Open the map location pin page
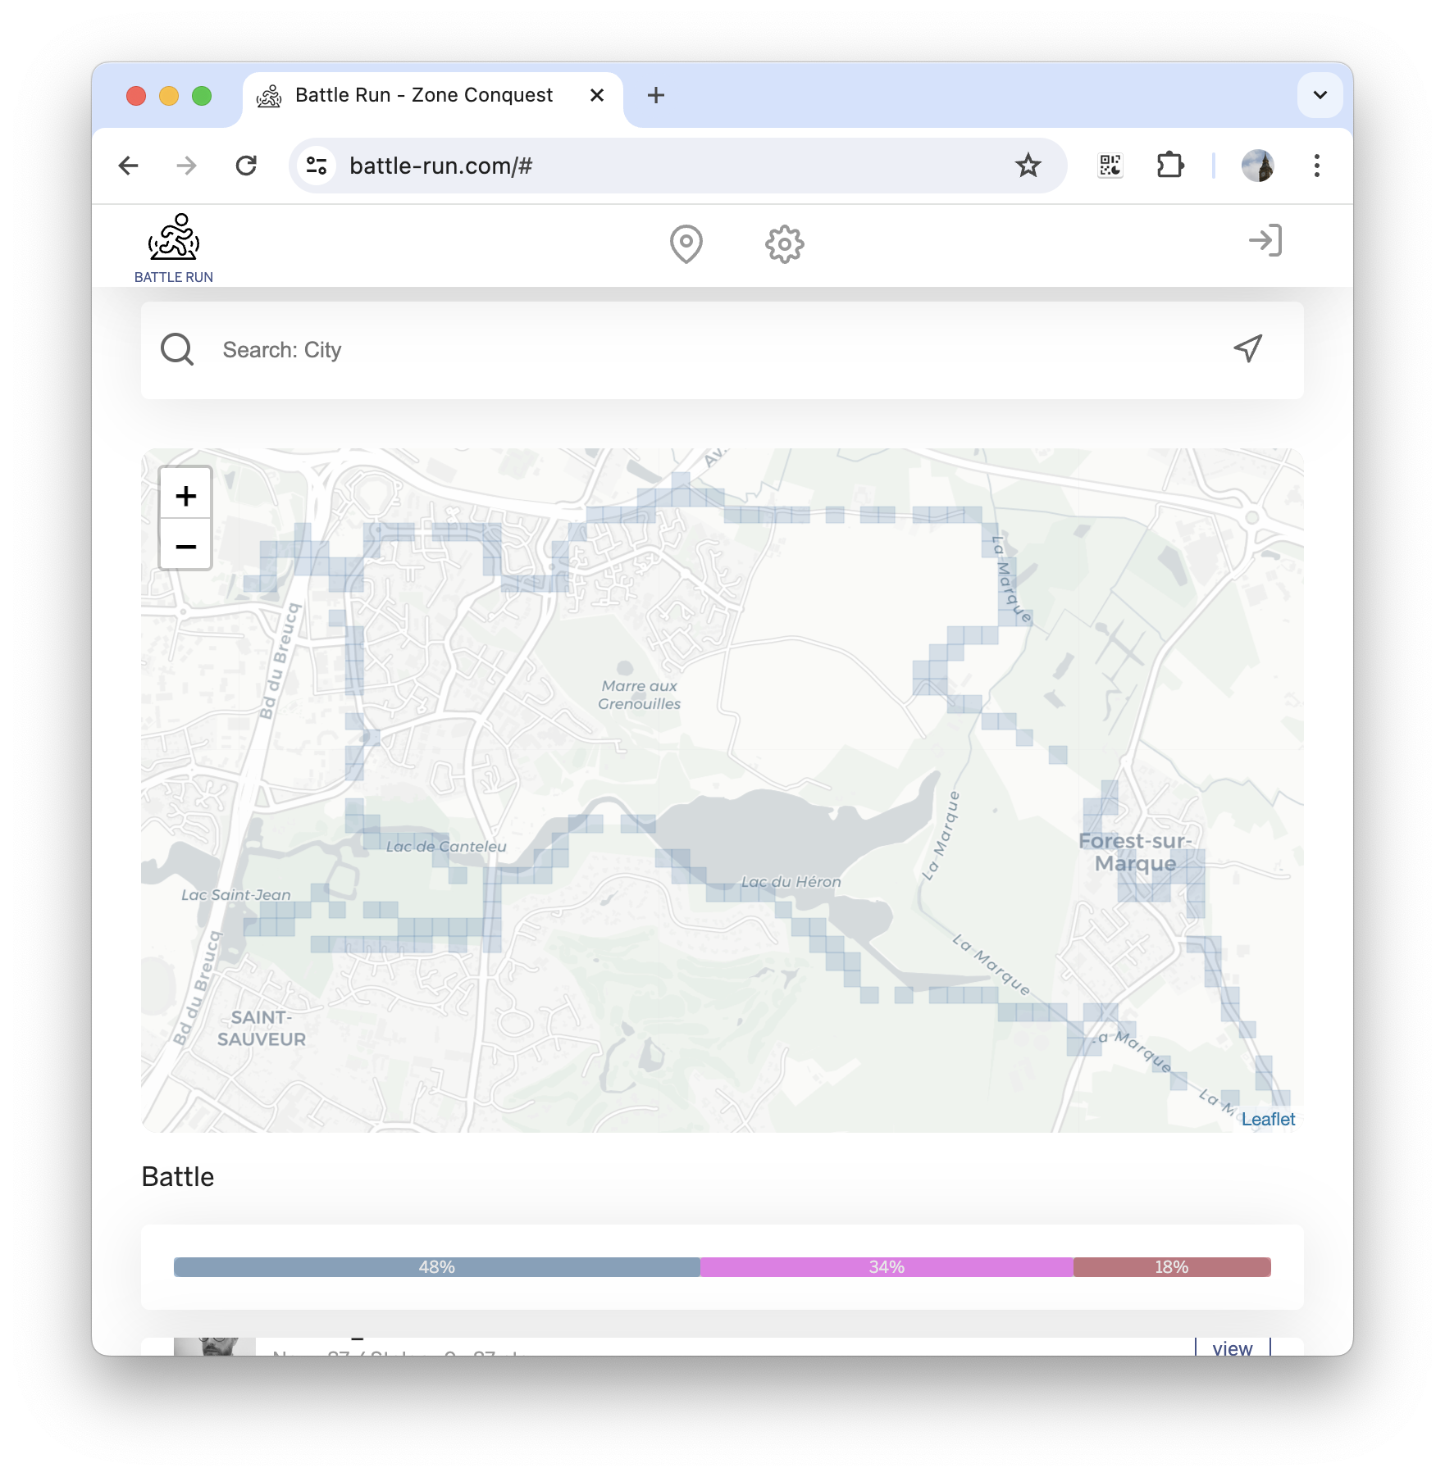The width and height of the screenshot is (1445, 1477). (x=686, y=243)
